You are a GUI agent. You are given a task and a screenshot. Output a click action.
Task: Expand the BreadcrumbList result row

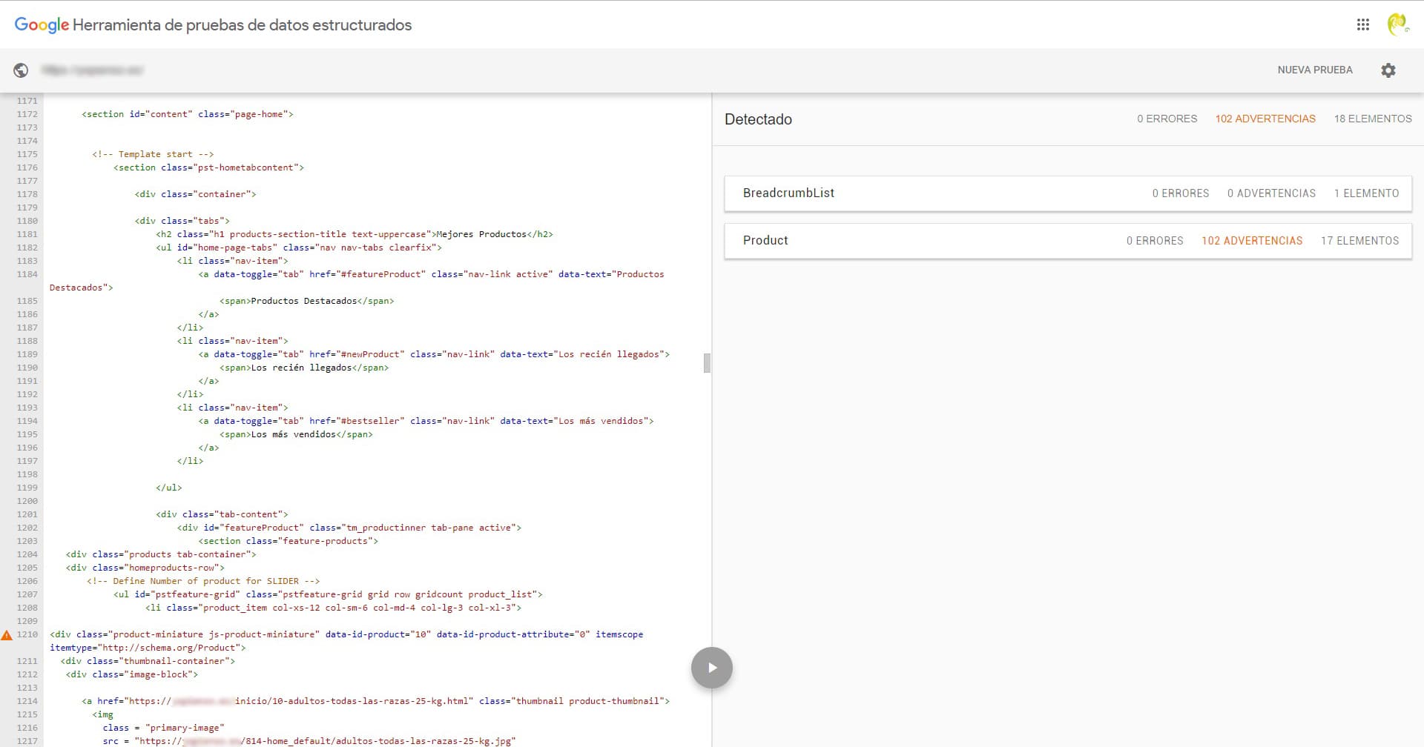[x=788, y=193]
